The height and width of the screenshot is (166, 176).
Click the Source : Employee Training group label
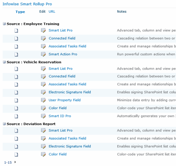pyautogui.click(x=33, y=24)
